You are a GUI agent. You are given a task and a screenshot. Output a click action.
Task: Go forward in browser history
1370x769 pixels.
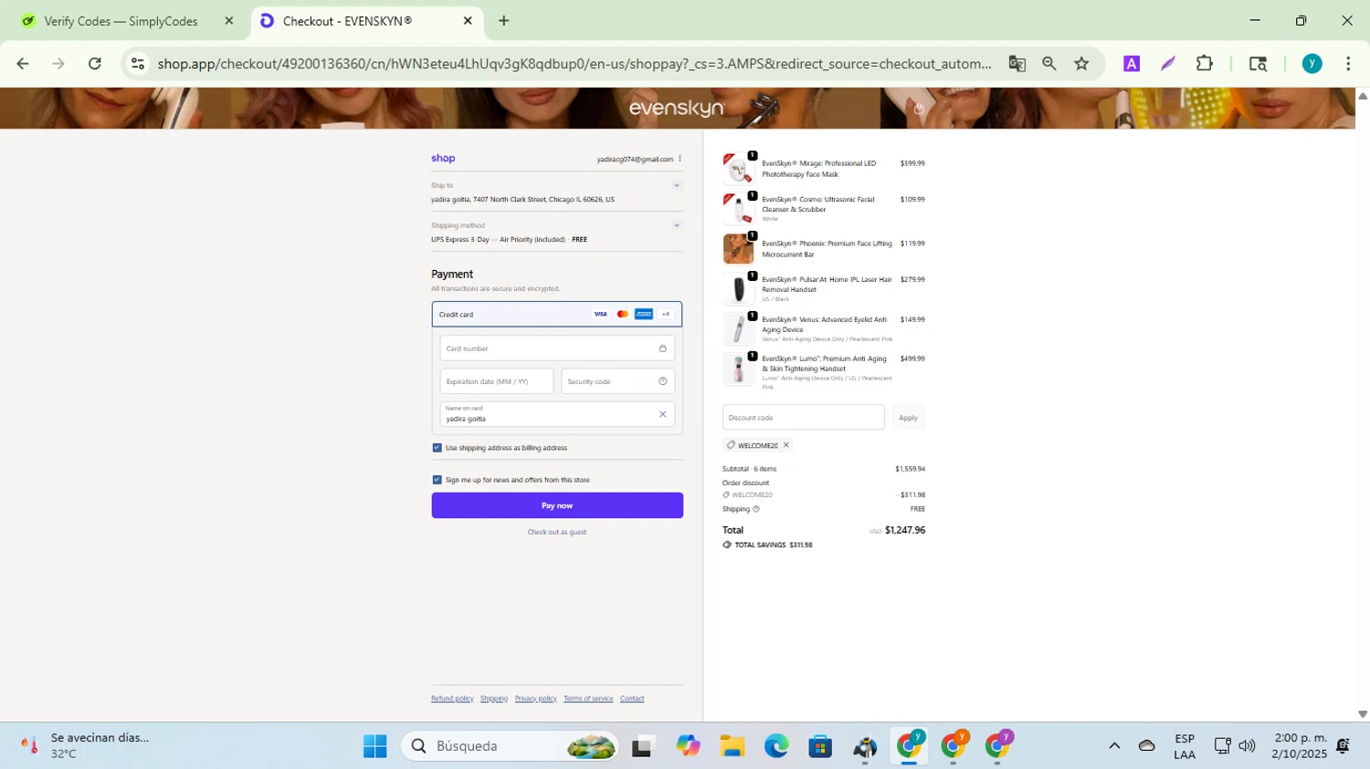pyautogui.click(x=58, y=64)
